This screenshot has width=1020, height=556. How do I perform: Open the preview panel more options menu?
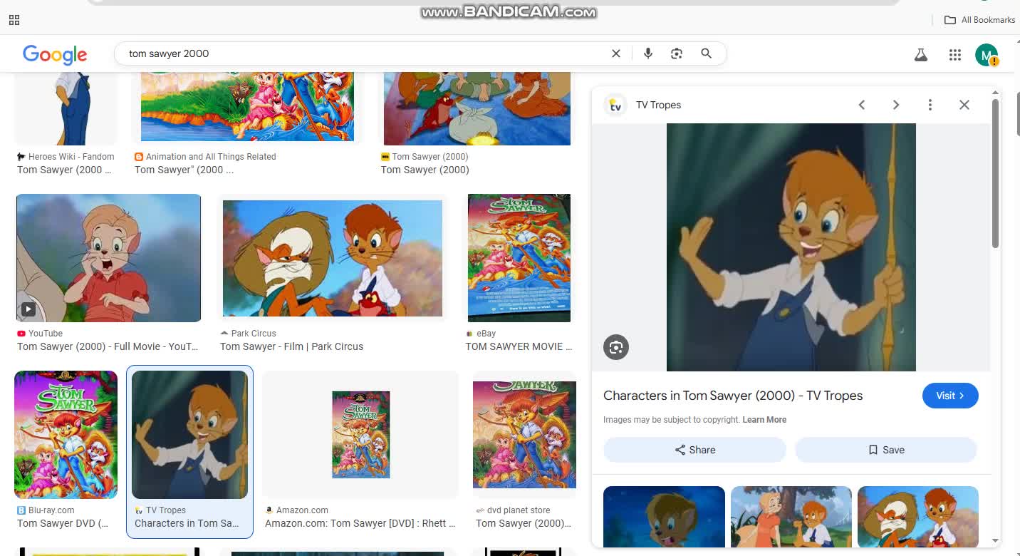click(x=930, y=105)
